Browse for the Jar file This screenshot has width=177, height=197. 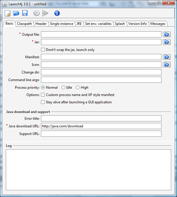coord(167,42)
